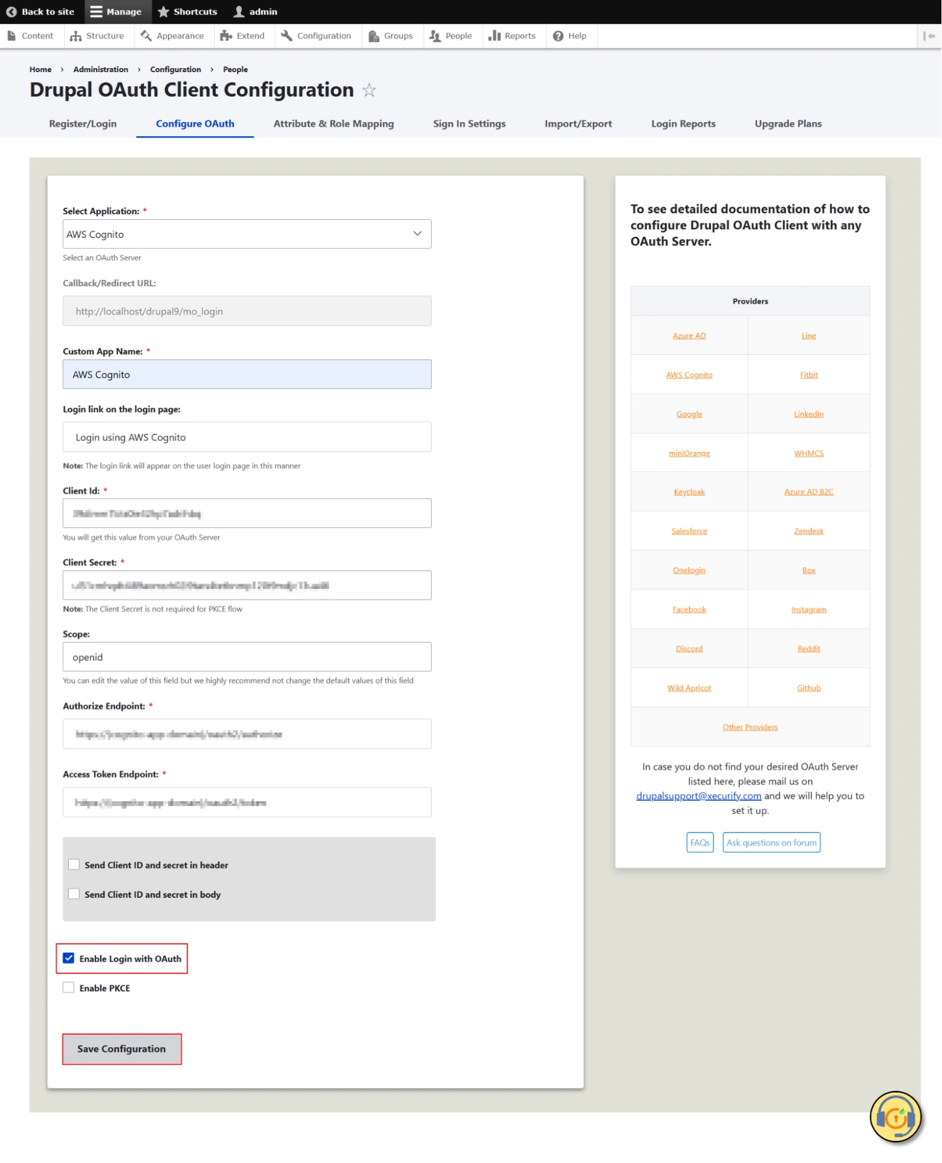The image size is (942, 1163).
Task: Switch to the Attribute & Role Mapping tab
Action: point(333,123)
